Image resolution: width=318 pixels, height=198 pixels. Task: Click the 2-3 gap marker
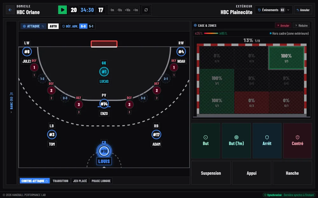(65, 98)
